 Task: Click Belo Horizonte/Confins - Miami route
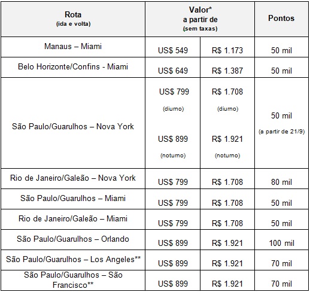click(x=73, y=68)
